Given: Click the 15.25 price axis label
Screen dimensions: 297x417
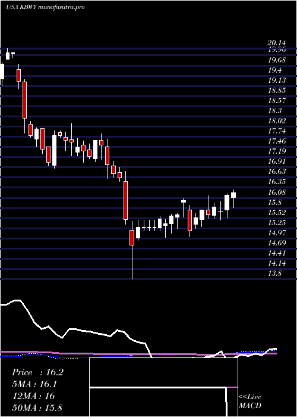Looking at the screenshot, I should pyautogui.click(x=277, y=222).
